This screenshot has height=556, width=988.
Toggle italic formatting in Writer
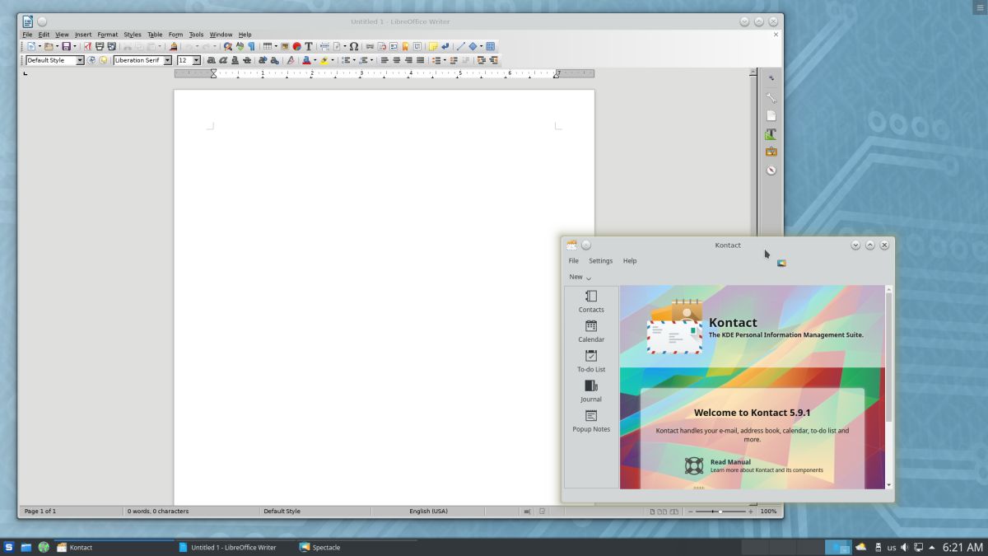tap(224, 60)
